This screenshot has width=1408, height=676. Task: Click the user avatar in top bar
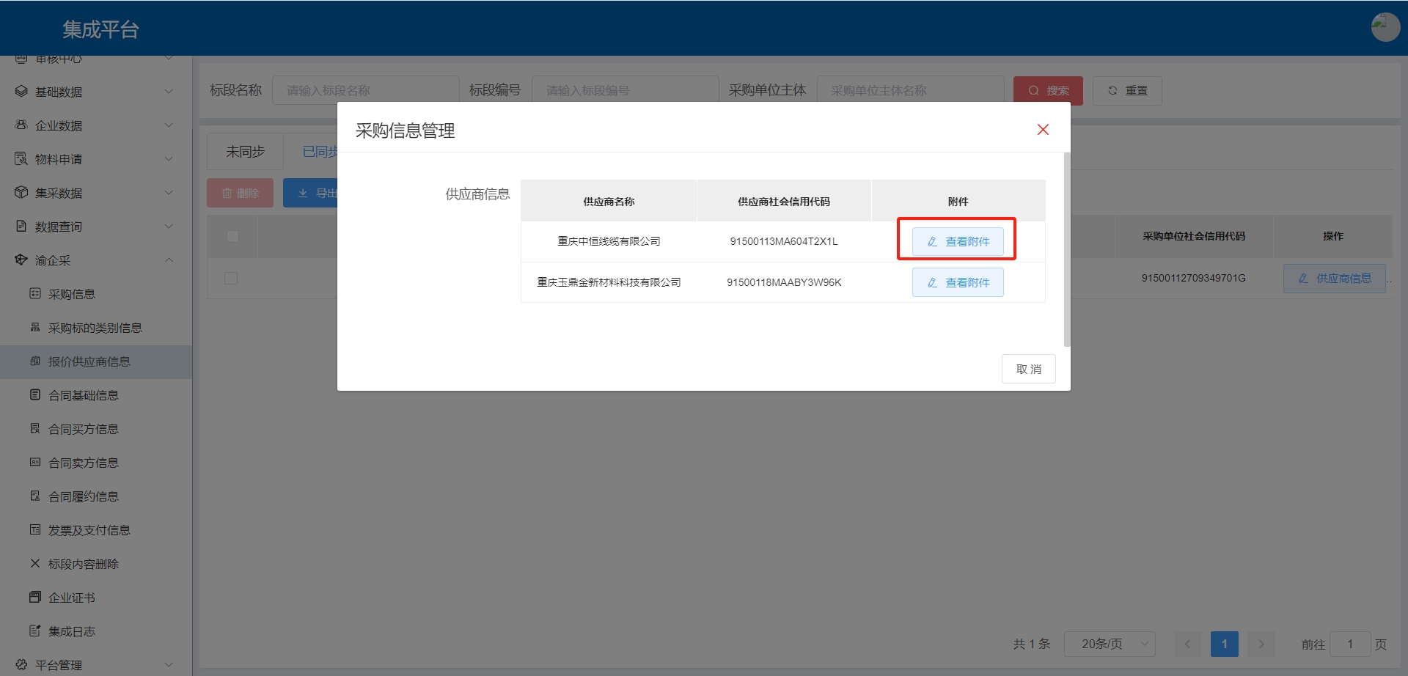click(1385, 27)
